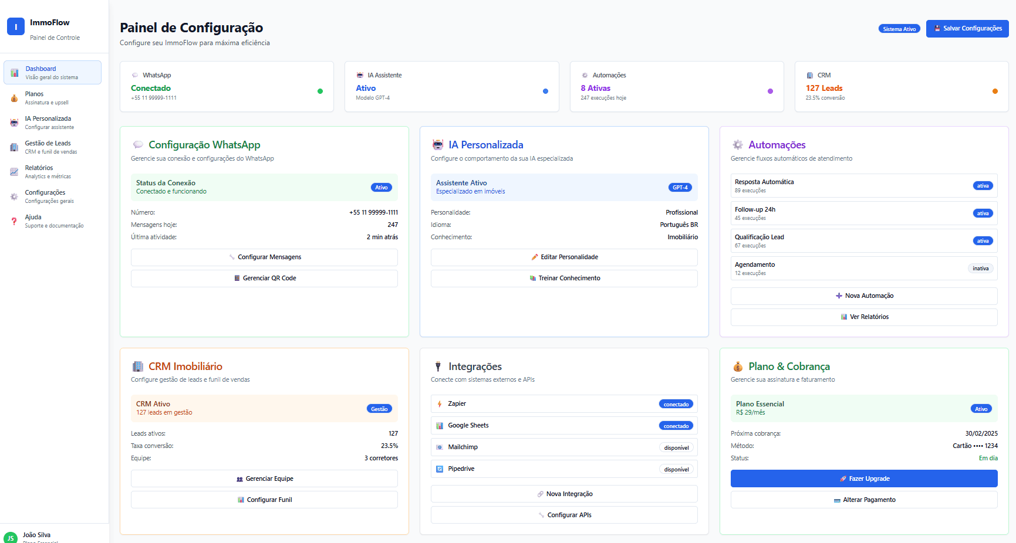
Task: Click the Mailchimp icon in Integrações
Action: click(439, 447)
